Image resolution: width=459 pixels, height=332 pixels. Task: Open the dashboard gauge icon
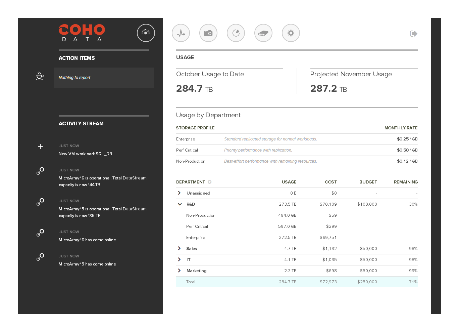(146, 33)
